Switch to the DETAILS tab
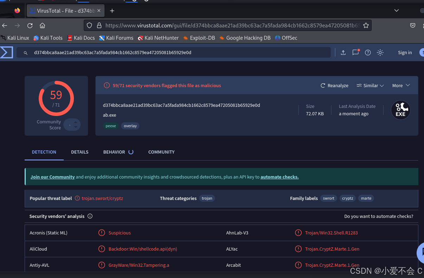 click(80, 152)
